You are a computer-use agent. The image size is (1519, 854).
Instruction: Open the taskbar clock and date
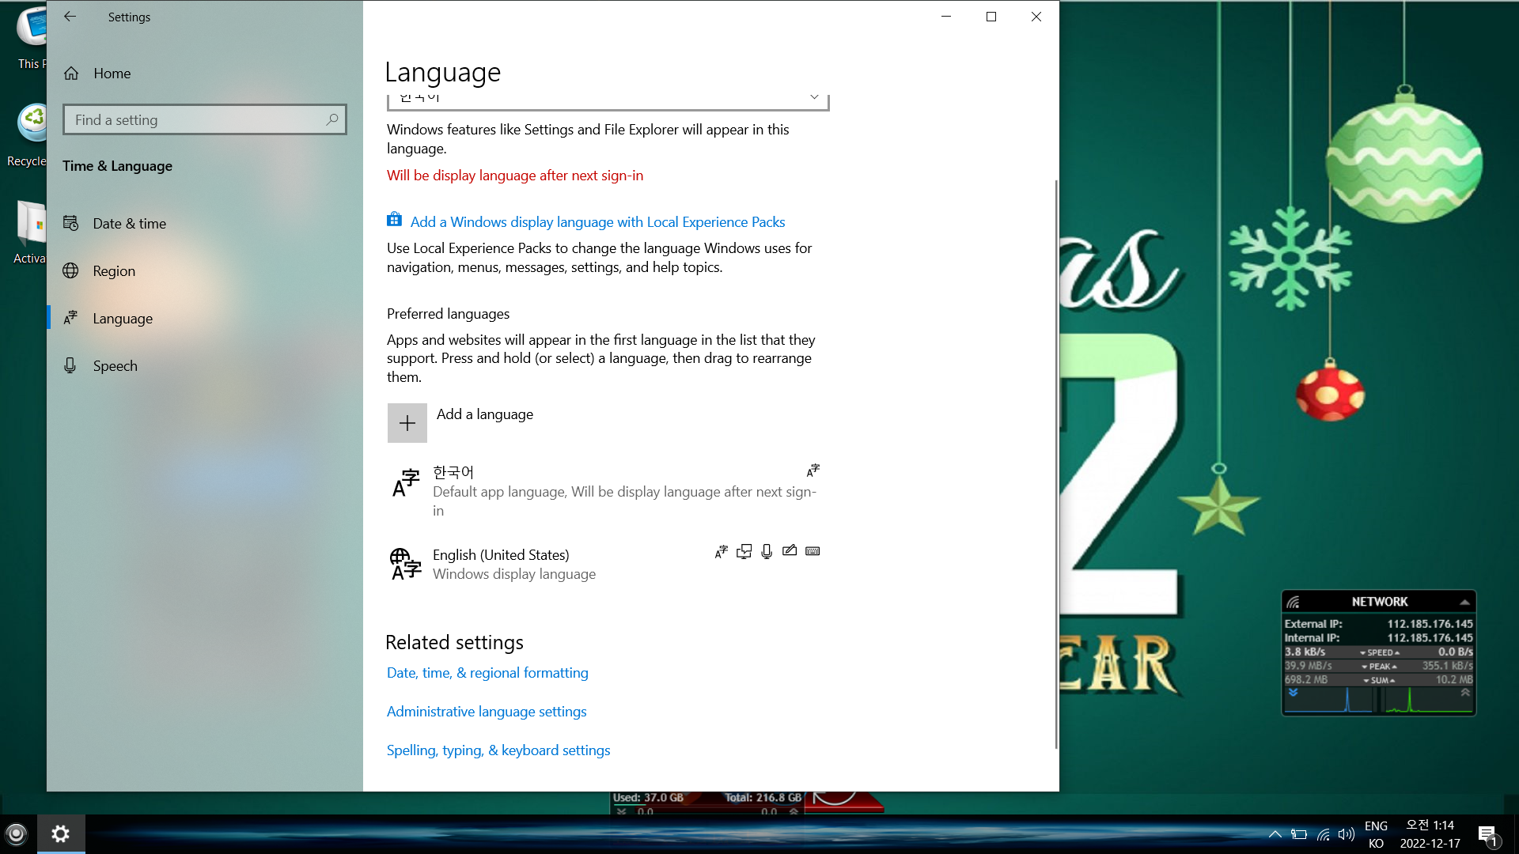(x=1430, y=834)
